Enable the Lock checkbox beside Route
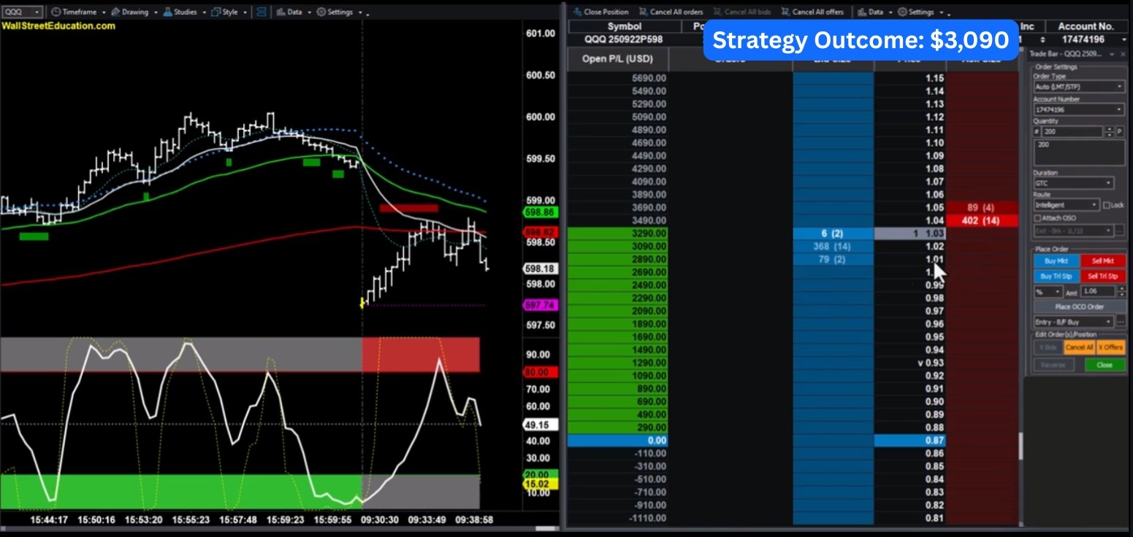Viewport: 1133px width, 537px height. (1106, 206)
